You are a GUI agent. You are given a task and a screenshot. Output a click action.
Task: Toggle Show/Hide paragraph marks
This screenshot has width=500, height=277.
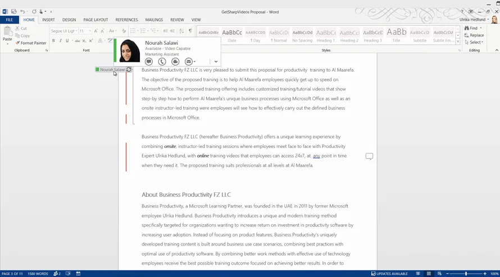tap(190, 31)
